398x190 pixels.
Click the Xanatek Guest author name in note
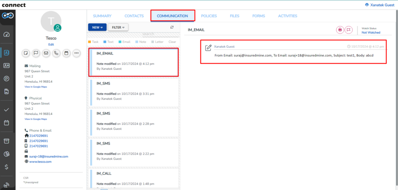tap(224, 47)
